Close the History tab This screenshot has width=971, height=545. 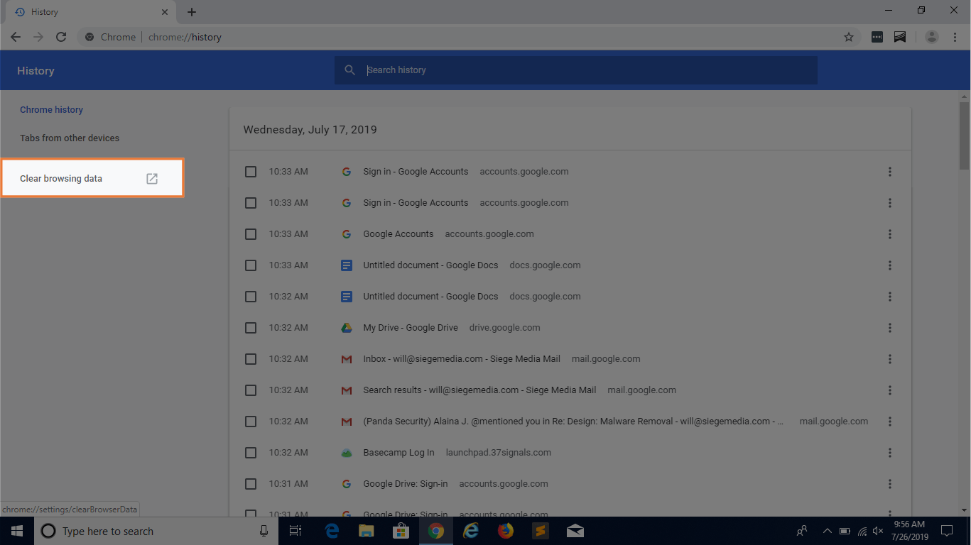click(x=165, y=12)
